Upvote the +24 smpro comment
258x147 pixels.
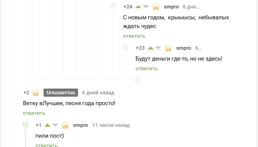(x=138, y=7)
